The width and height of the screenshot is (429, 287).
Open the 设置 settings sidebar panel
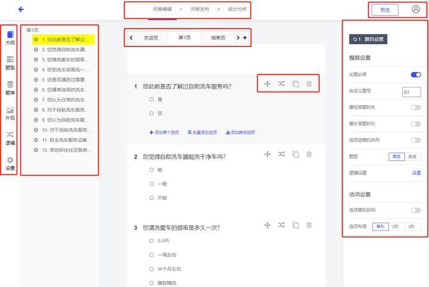pos(10,164)
